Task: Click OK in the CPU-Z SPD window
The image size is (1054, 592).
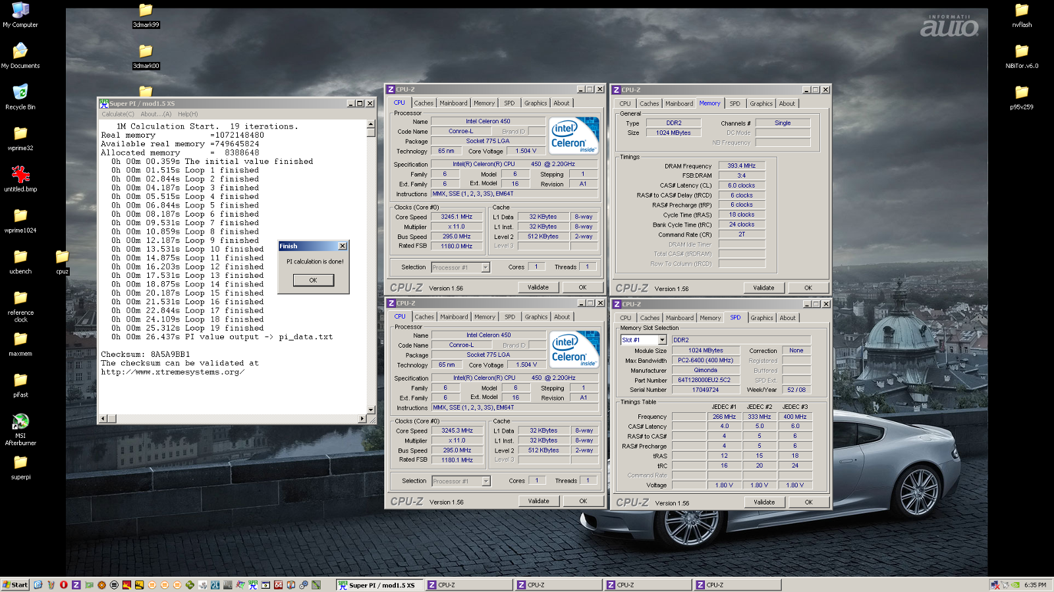Action: point(809,502)
